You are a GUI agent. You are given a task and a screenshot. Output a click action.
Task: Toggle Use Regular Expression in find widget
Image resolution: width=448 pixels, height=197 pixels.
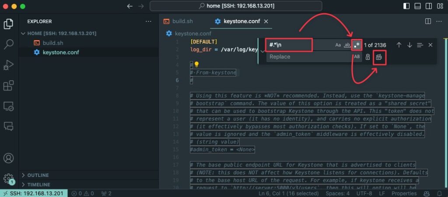point(357,45)
